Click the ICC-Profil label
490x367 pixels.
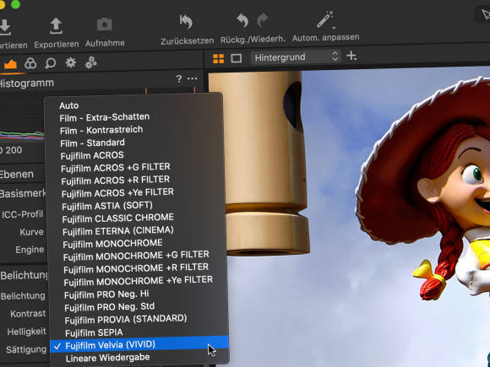click(x=23, y=214)
